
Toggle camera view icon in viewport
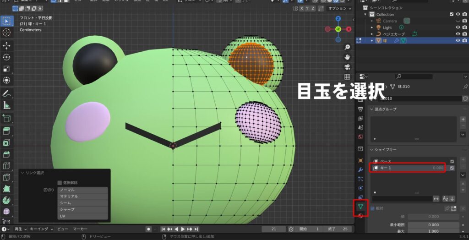click(x=347, y=67)
